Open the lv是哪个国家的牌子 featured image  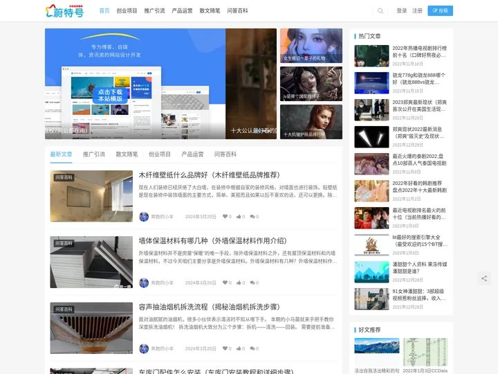(x=311, y=84)
